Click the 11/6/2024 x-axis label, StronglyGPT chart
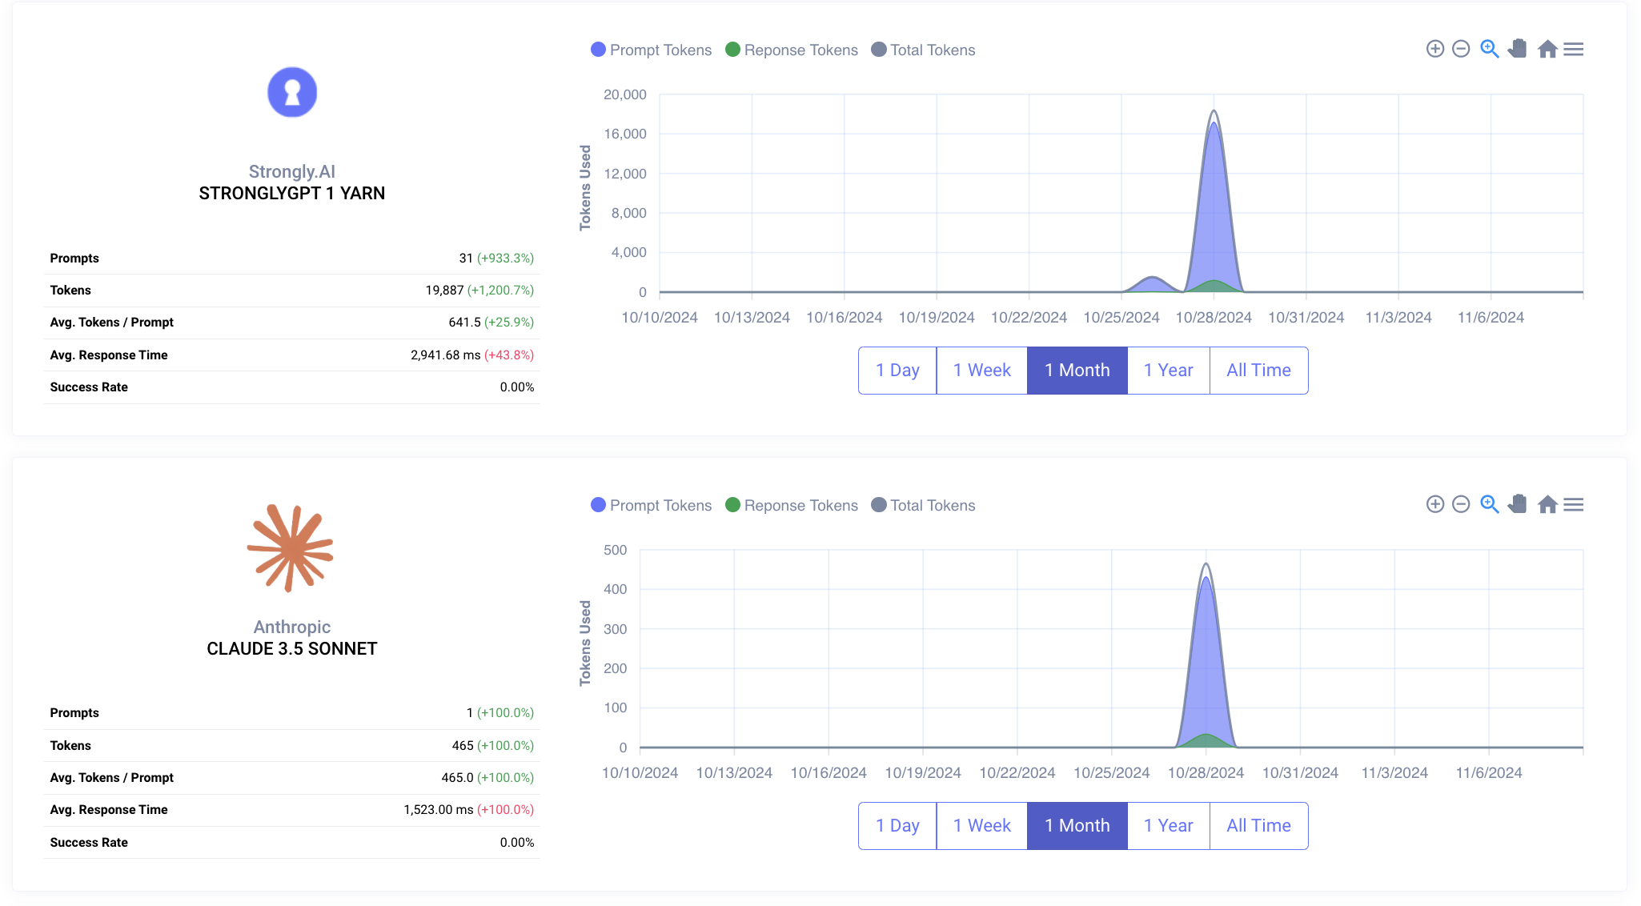The height and width of the screenshot is (906, 1641). click(x=1491, y=318)
